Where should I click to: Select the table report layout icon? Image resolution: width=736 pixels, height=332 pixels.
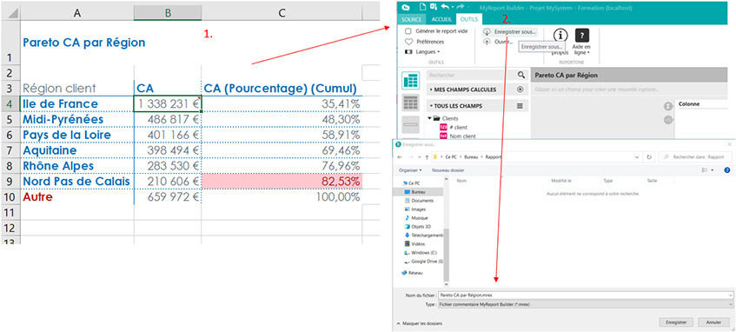(411, 81)
